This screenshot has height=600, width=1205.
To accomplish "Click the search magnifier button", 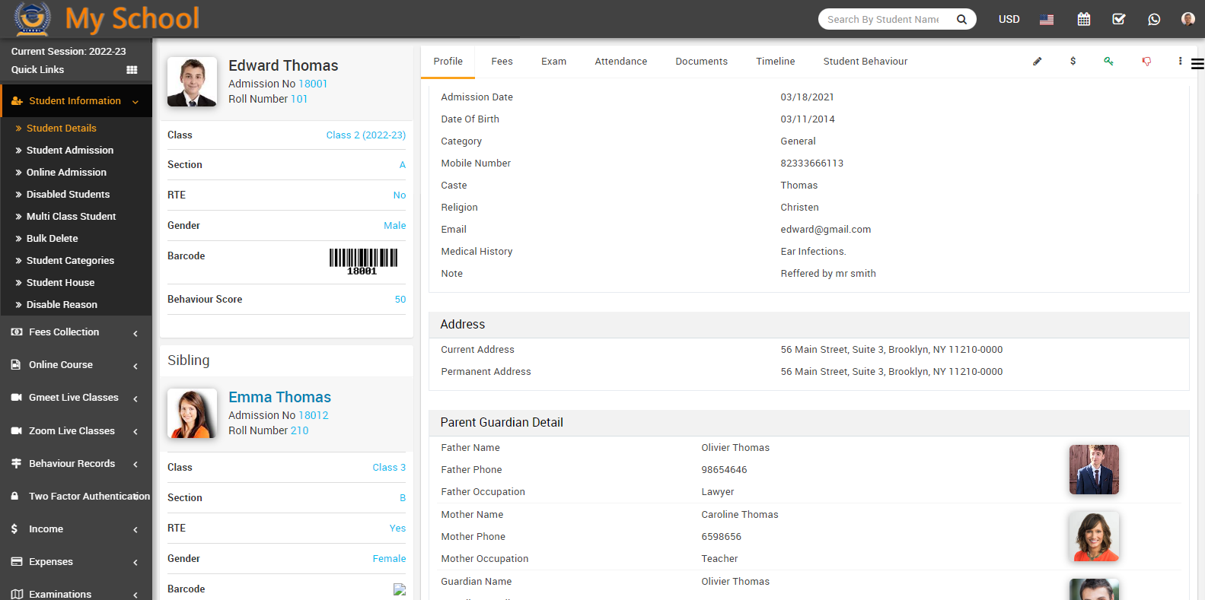I will coord(961,19).
